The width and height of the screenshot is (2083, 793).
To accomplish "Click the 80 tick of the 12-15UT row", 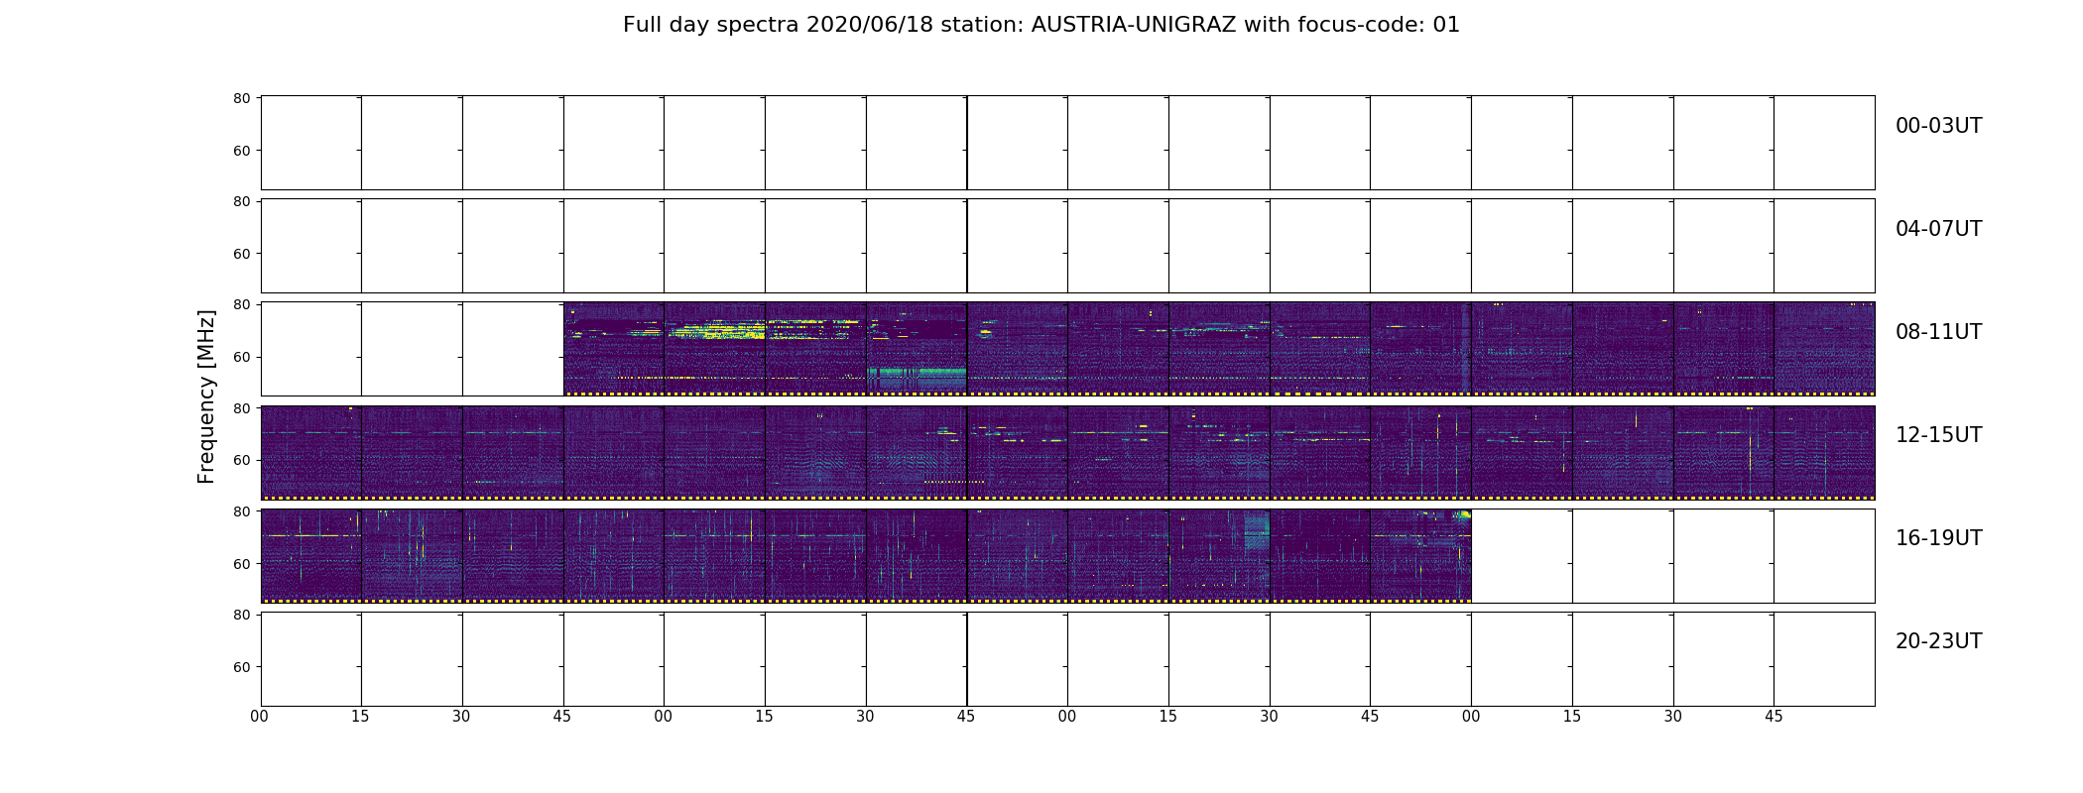I will [241, 408].
